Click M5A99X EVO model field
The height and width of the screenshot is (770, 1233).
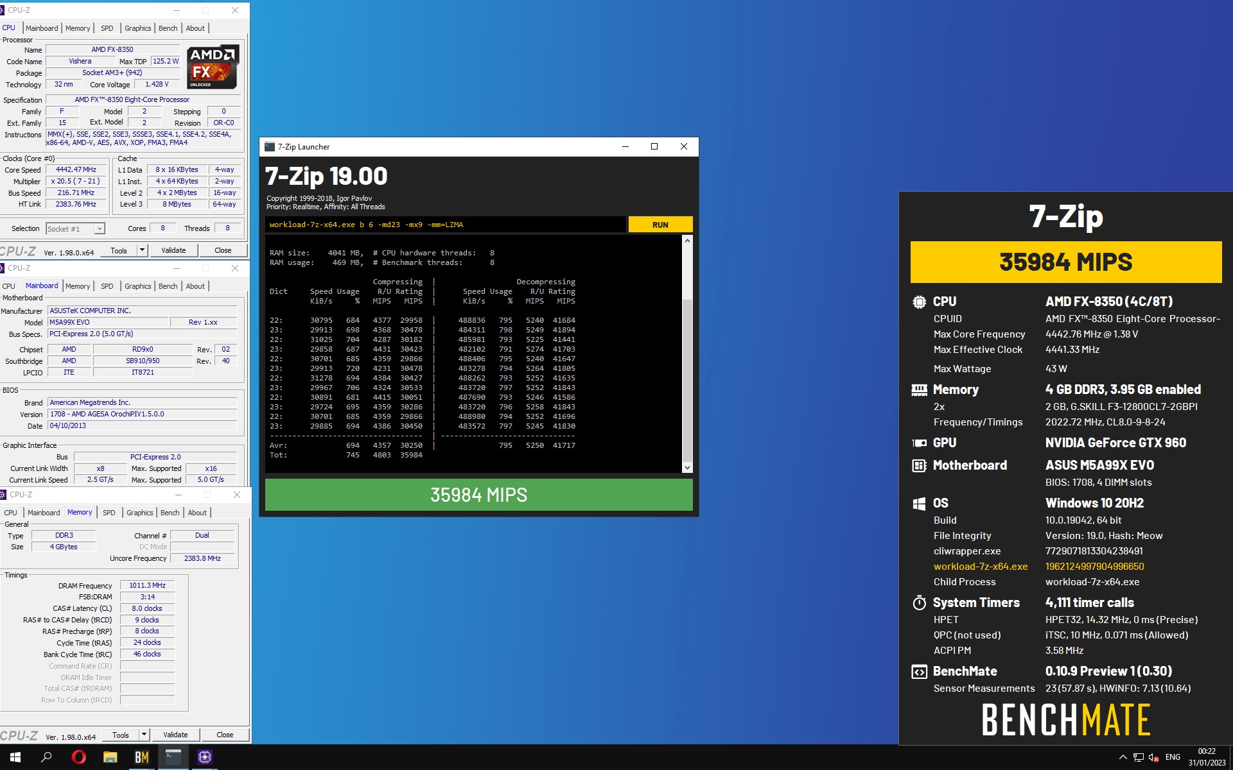(x=108, y=322)
